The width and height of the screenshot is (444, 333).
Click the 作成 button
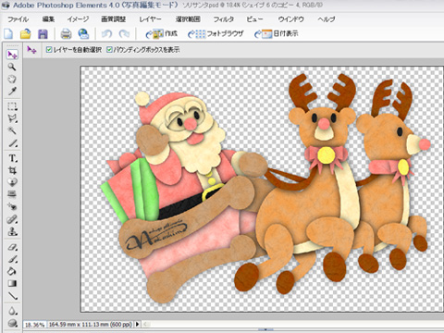(161, 33)
